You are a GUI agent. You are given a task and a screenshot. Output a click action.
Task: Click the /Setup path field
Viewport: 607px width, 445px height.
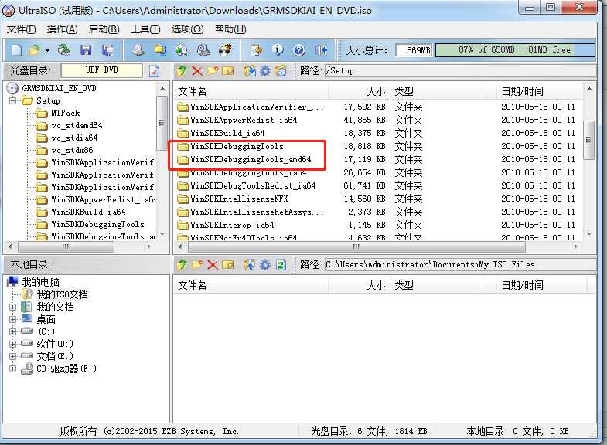460,71
